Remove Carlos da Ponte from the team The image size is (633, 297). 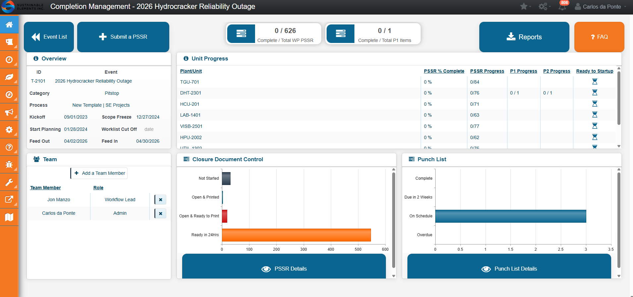(160, 213)
